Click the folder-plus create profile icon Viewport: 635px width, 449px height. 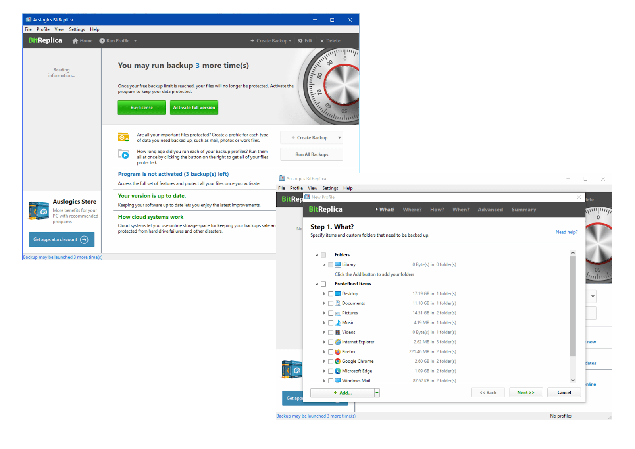pyautogui.click(x=123, y=137)
